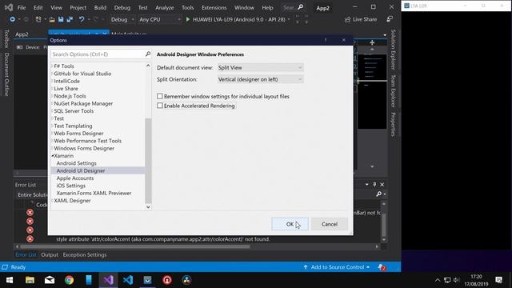
Task: Open the Any CPU platform dropdown
Action: tap(159, 19)
